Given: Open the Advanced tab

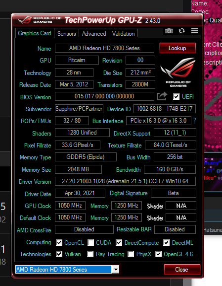Looking at the screenshot, I should [94, 34].
